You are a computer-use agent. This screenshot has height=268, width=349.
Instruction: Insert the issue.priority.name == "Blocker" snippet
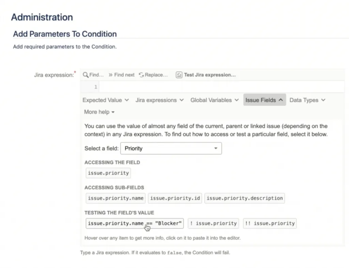pyautogui.click(x=135, y=223)
